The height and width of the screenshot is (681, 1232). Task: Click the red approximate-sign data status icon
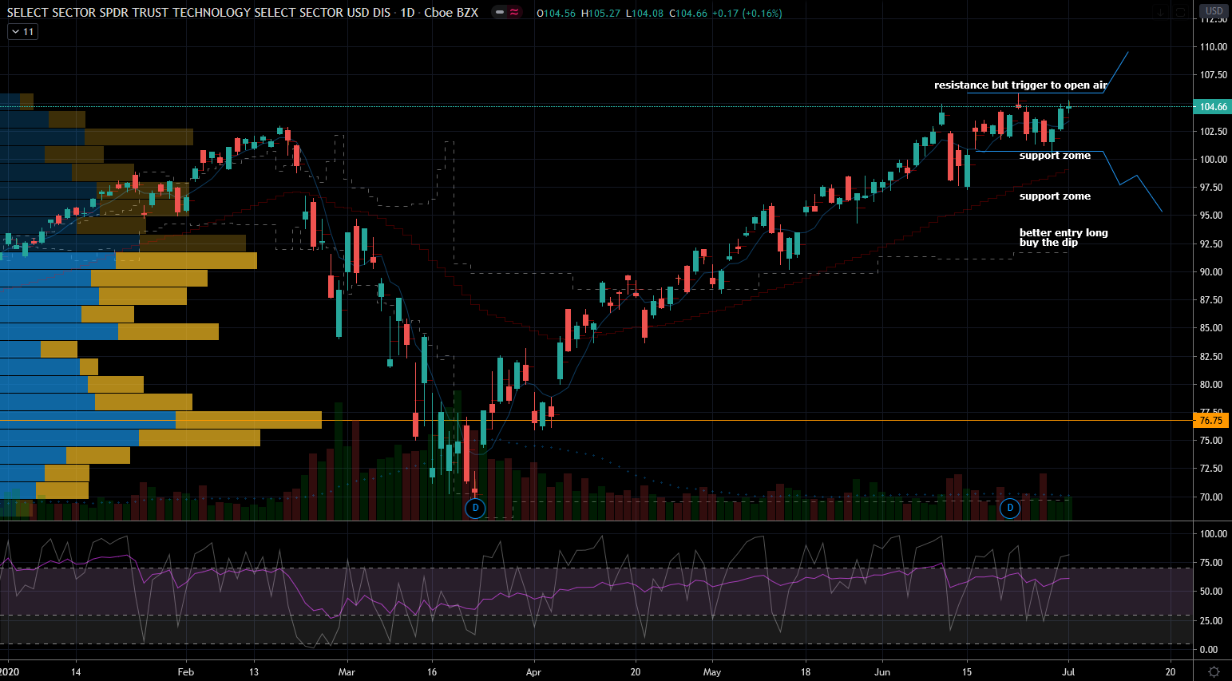tap(514, 13)
